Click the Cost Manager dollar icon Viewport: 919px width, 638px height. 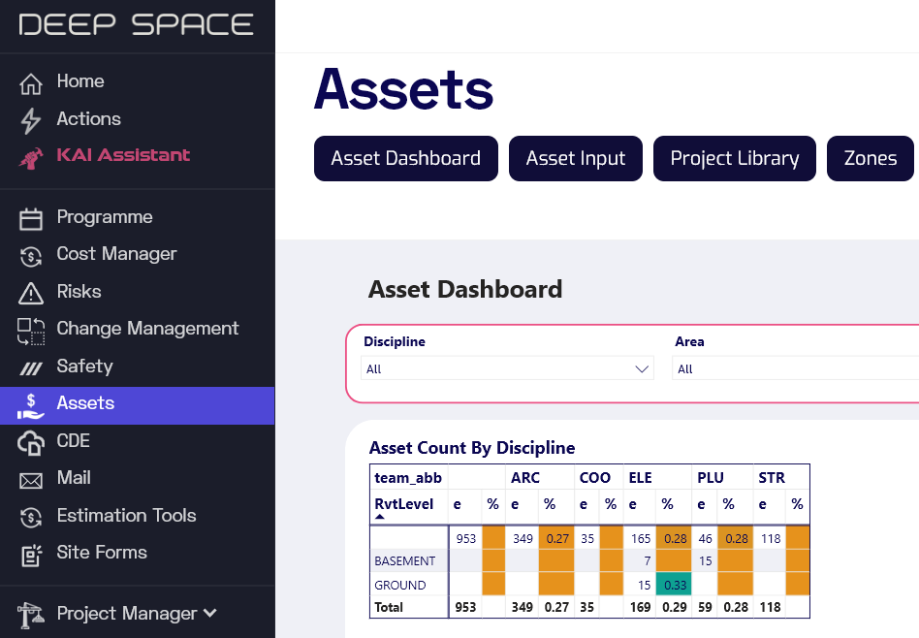[30, 256]
